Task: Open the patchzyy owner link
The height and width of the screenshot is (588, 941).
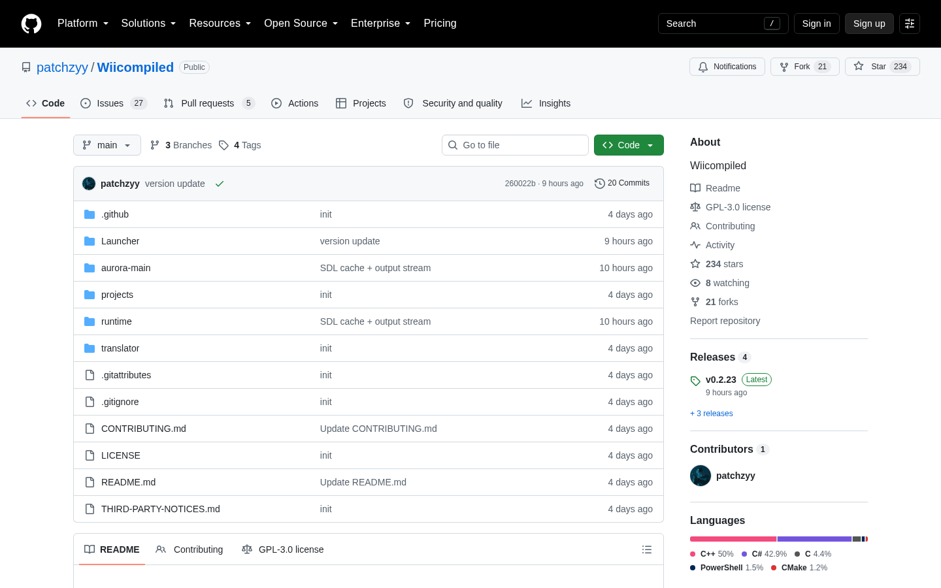Action: pyautogui.click(x=62, y=67)
